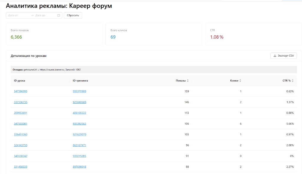This screenshot has width=302, height=174.
Task: Sort table by CTR % column arrows
Action: click(293, 81)
